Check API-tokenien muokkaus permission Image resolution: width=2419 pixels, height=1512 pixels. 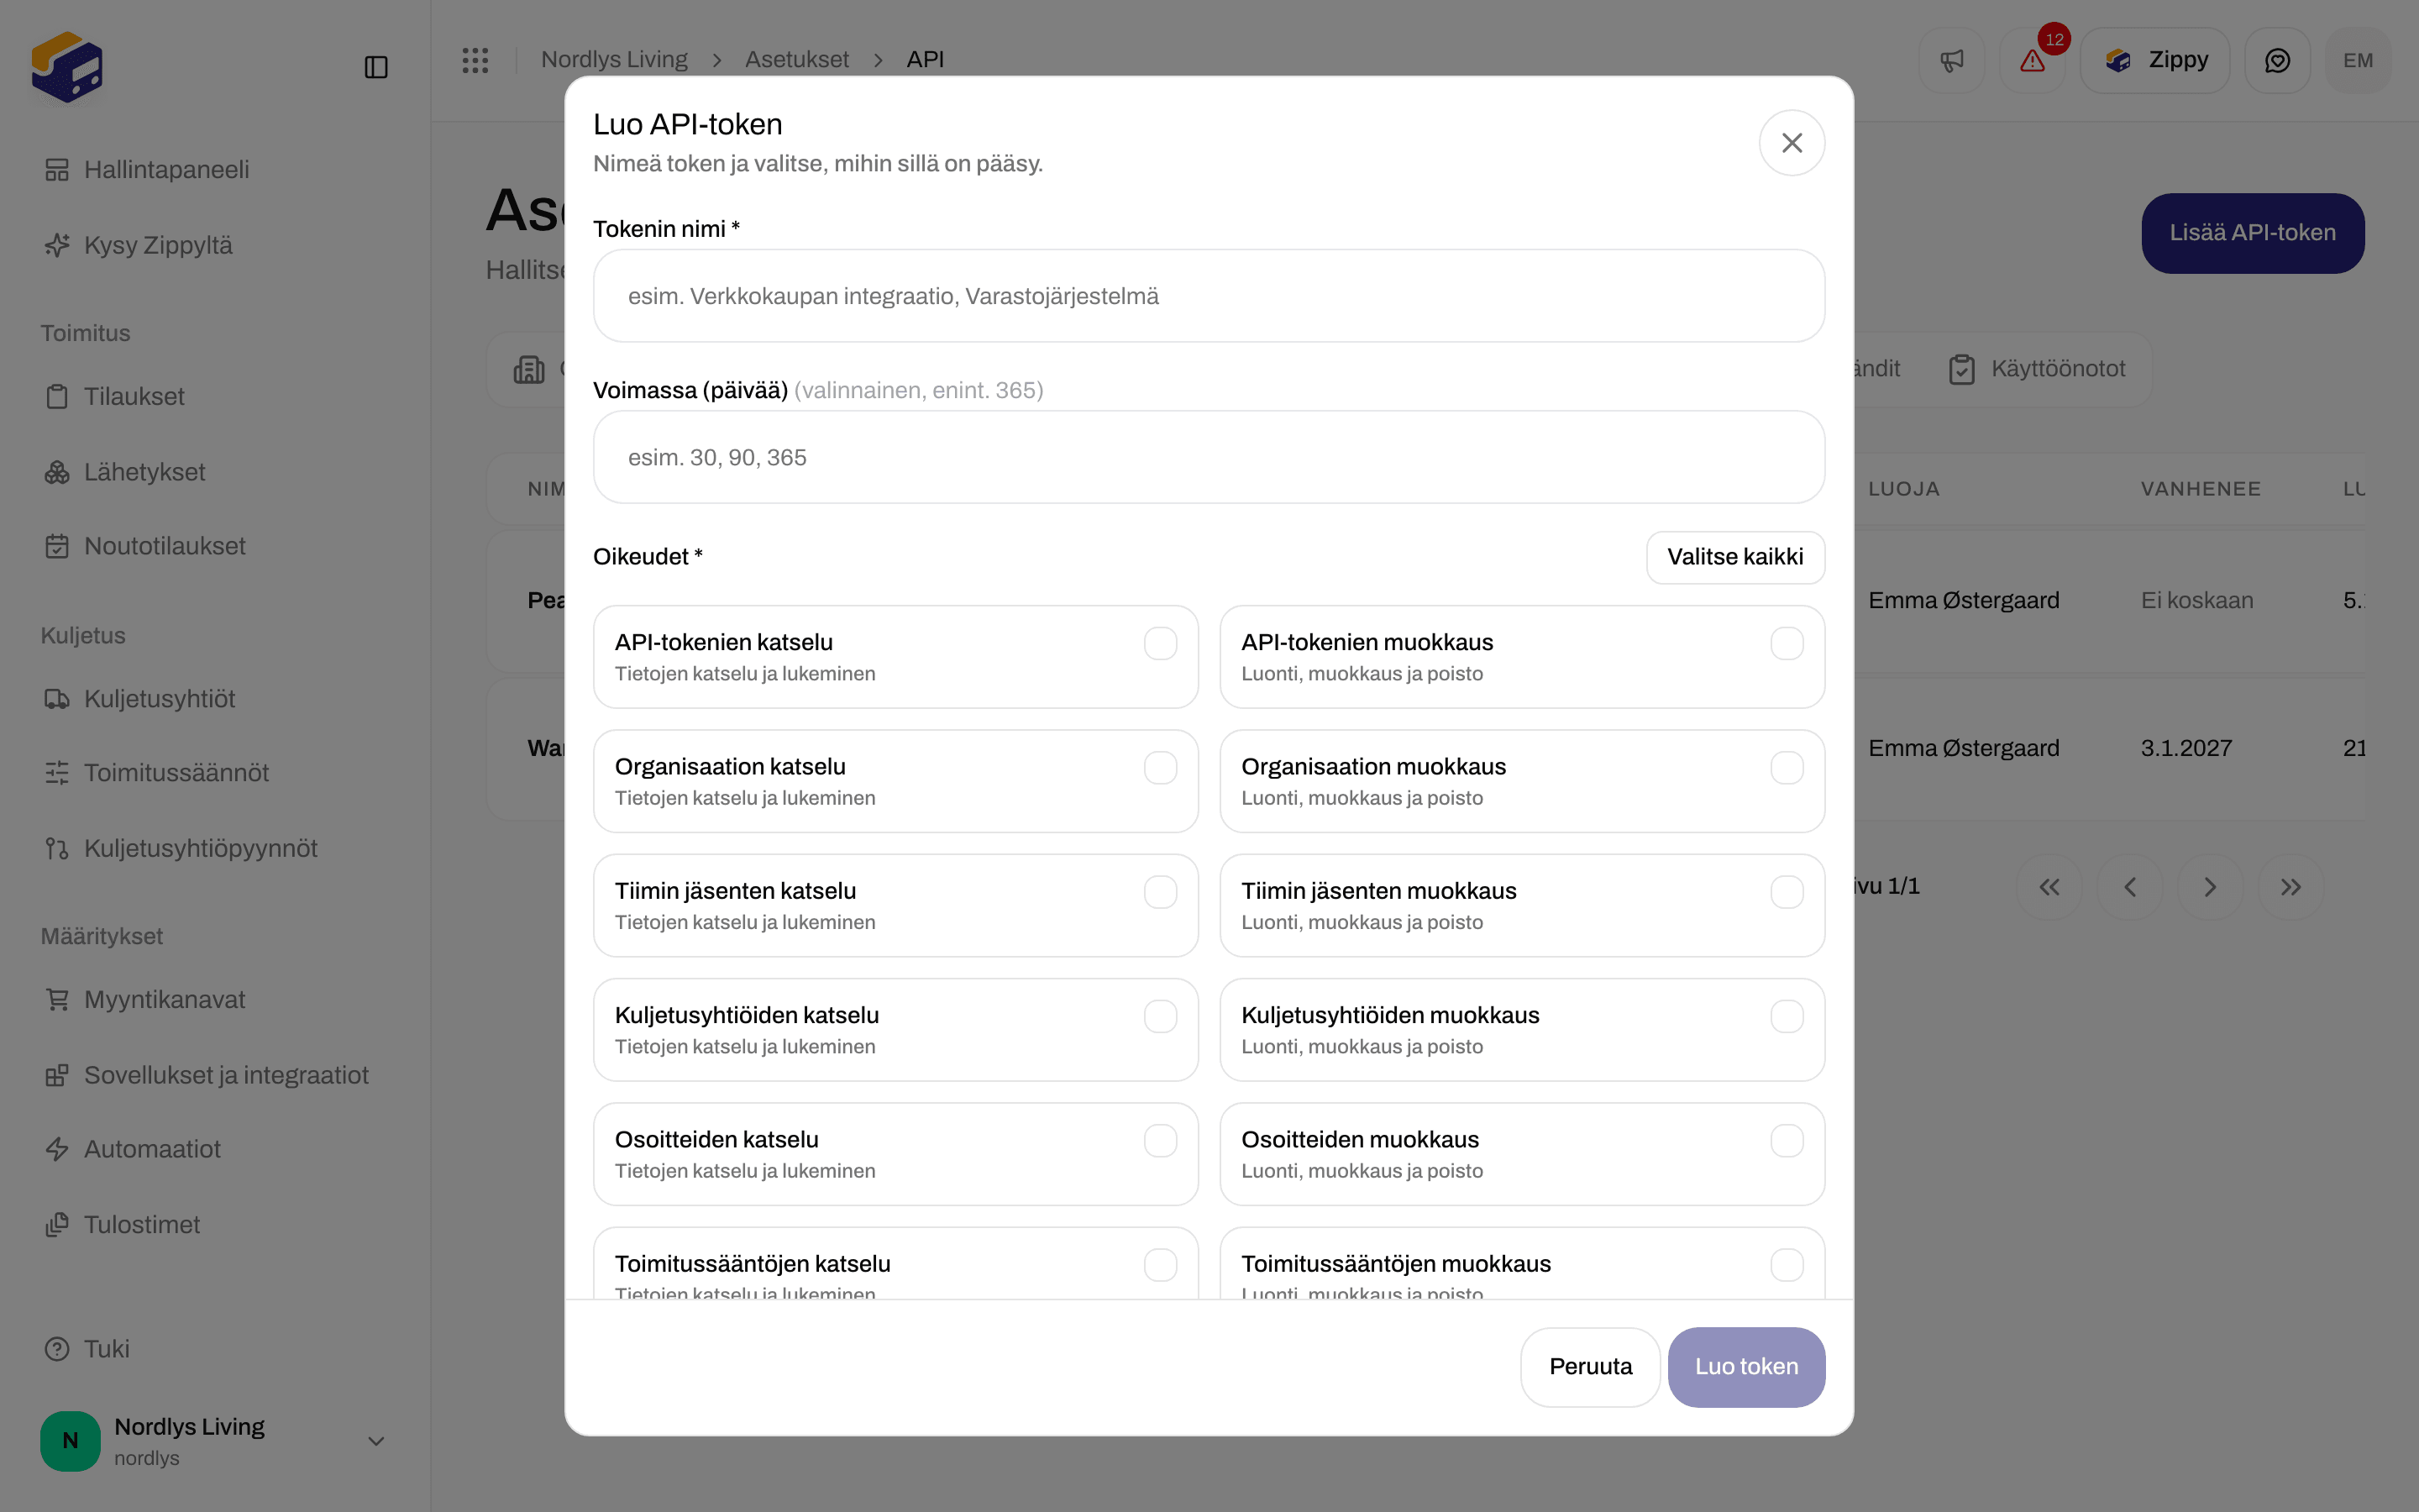[1787, 643]
